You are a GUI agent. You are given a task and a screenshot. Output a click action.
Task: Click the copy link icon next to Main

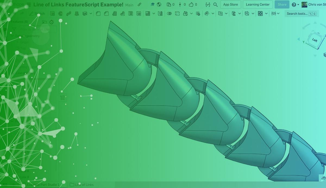pyautogui.click(x=139, y=5)
